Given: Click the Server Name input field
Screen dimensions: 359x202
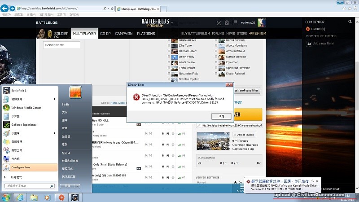Looking at the screenshot, I should 61,45.
